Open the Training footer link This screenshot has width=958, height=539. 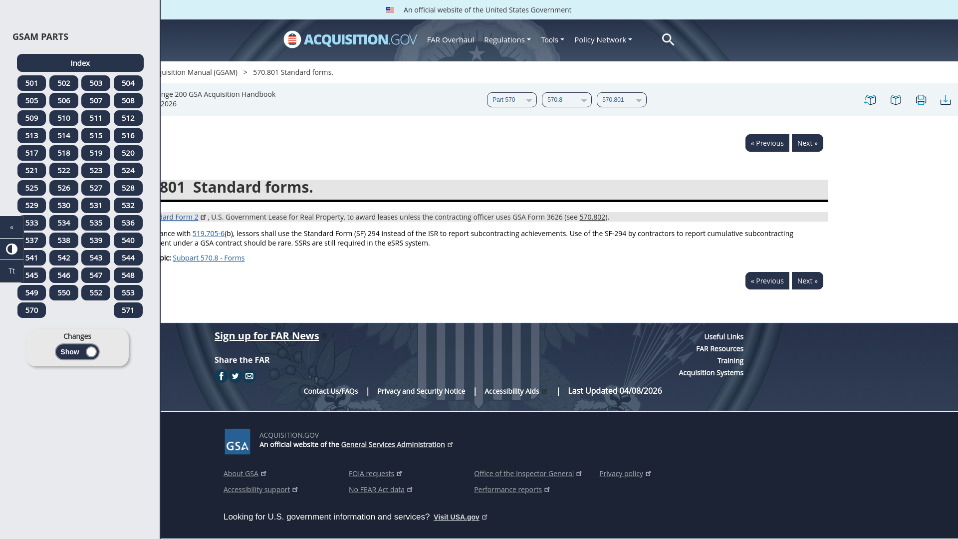point(730,361)
